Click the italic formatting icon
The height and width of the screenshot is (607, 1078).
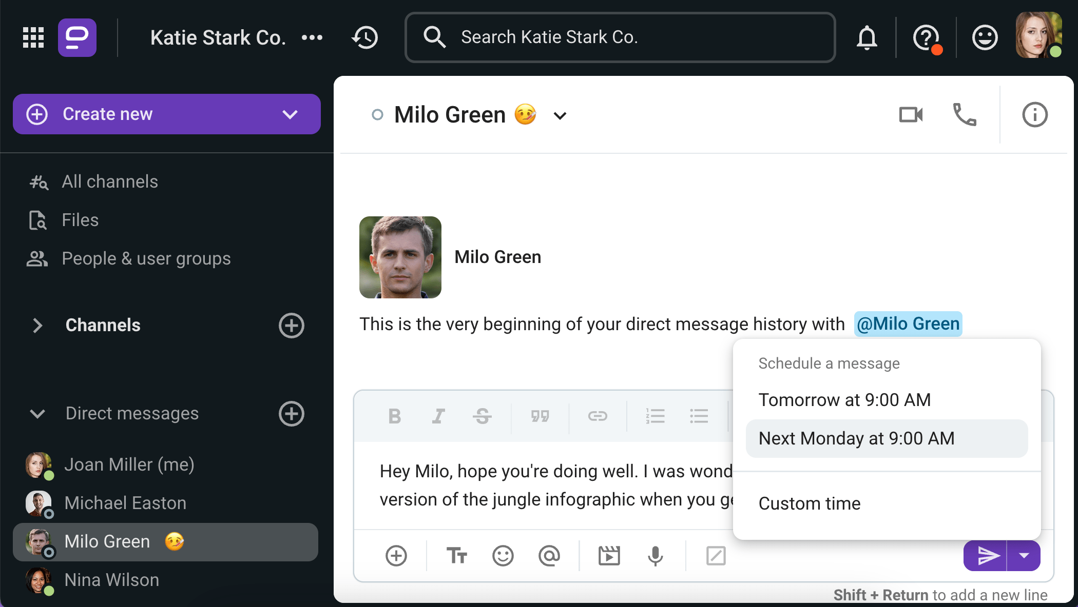tap(438, 415)
